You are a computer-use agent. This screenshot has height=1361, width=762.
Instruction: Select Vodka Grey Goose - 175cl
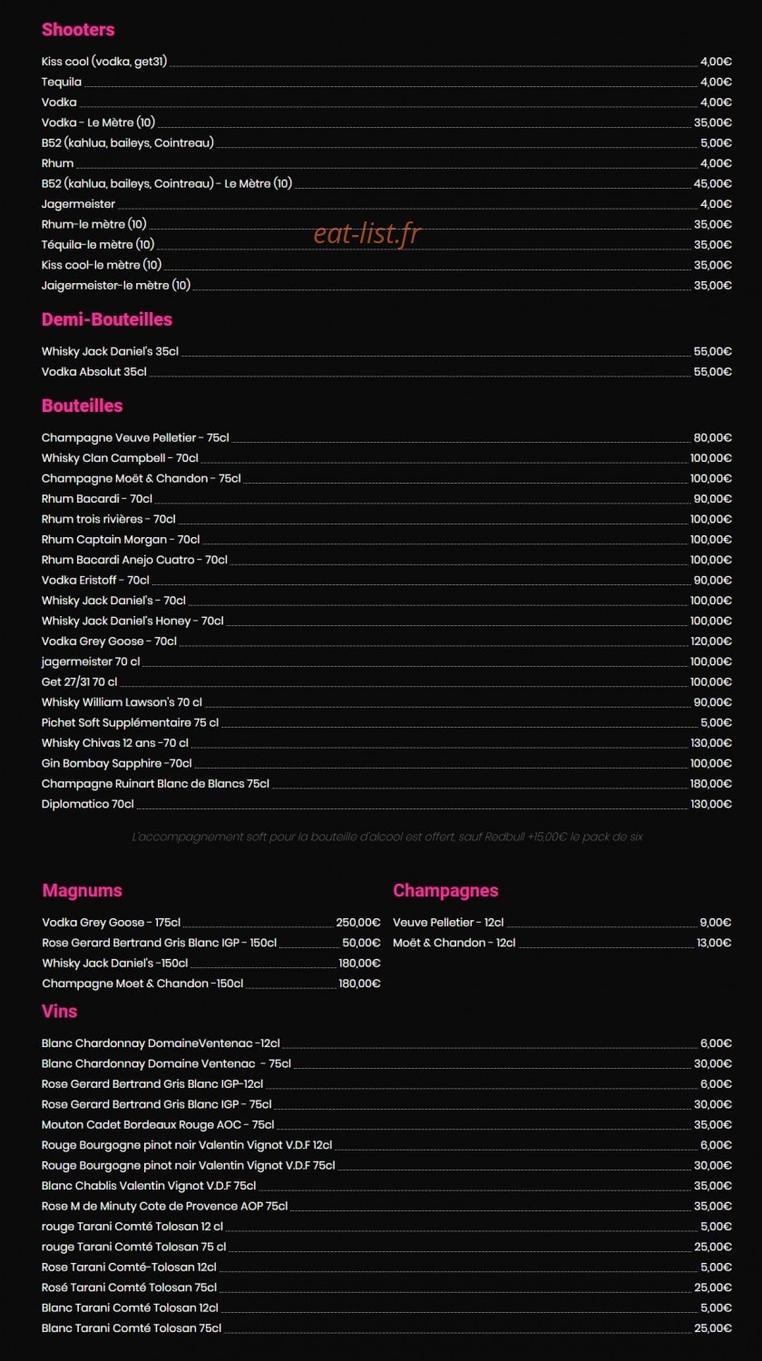coord(210,923)
